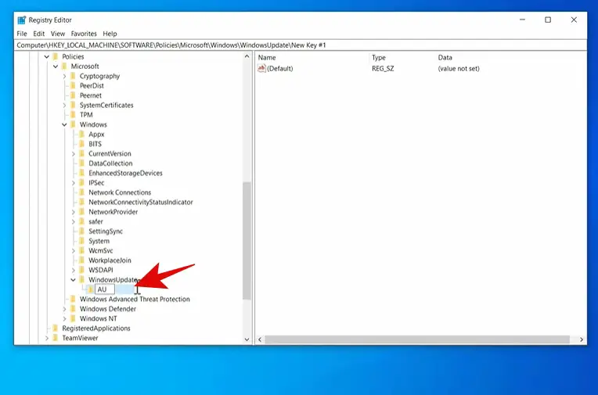Collapse the Windows key under Microsoft
598x395 pixels.
click(x=64, y=124)
